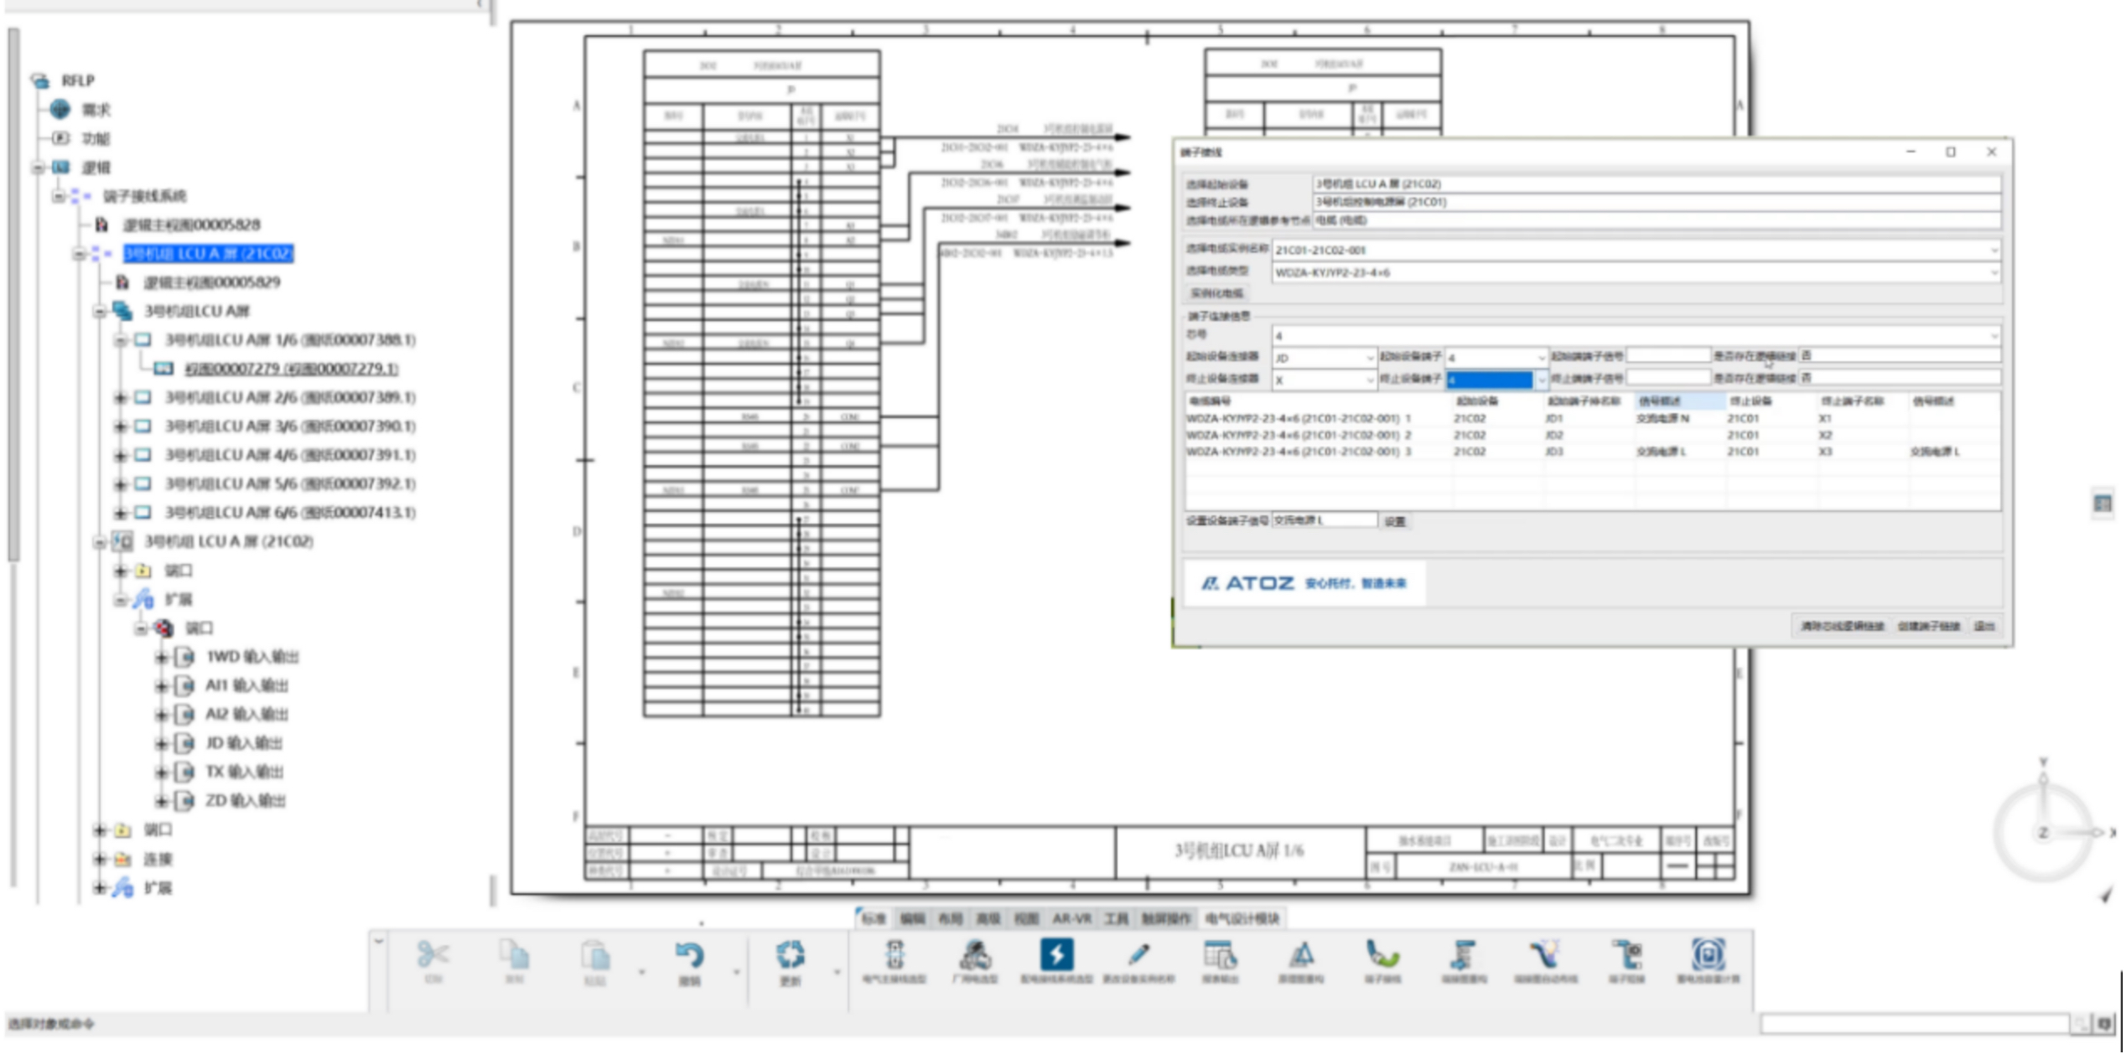Switch to the 电气设计模块 tab
Image resolution: width=2126 pixels, height=1054 pixels.
click(x=1242, y=919)
